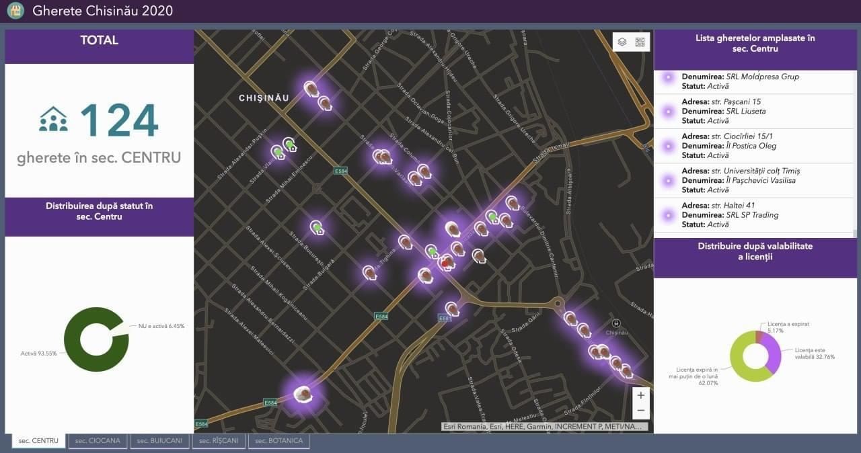Zoom in with the map plus button

(641, 395)
